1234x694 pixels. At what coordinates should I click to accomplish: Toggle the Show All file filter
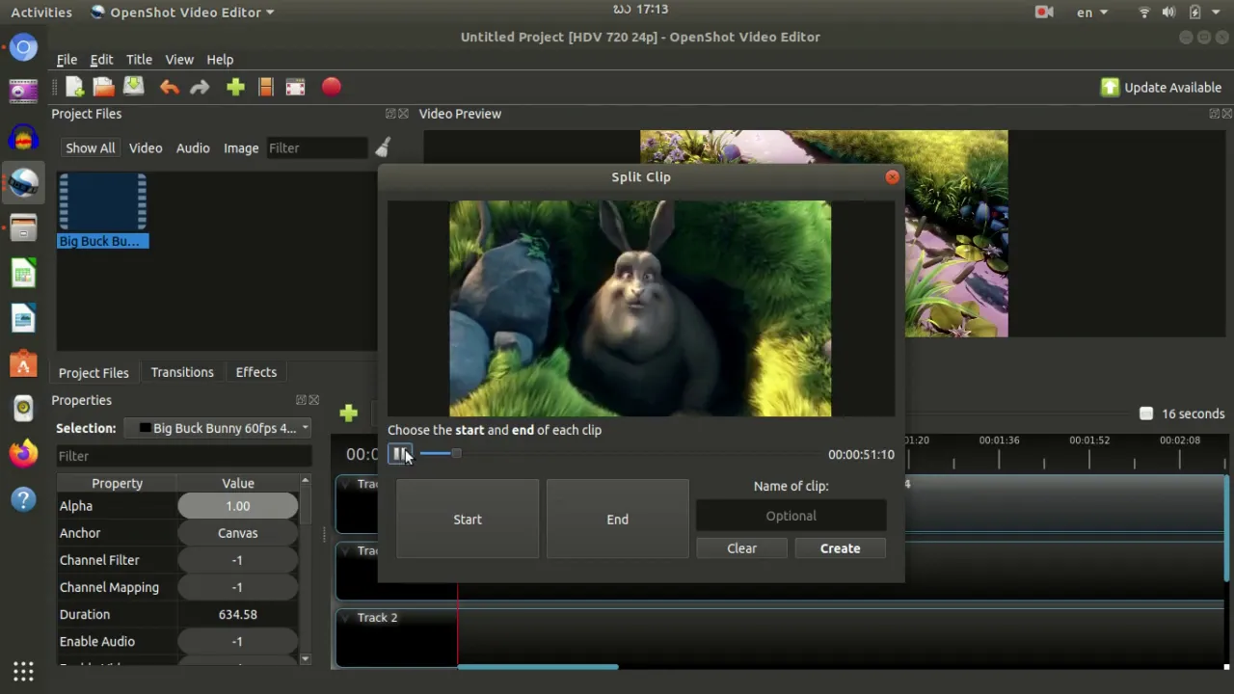click(x=90, y=147)
